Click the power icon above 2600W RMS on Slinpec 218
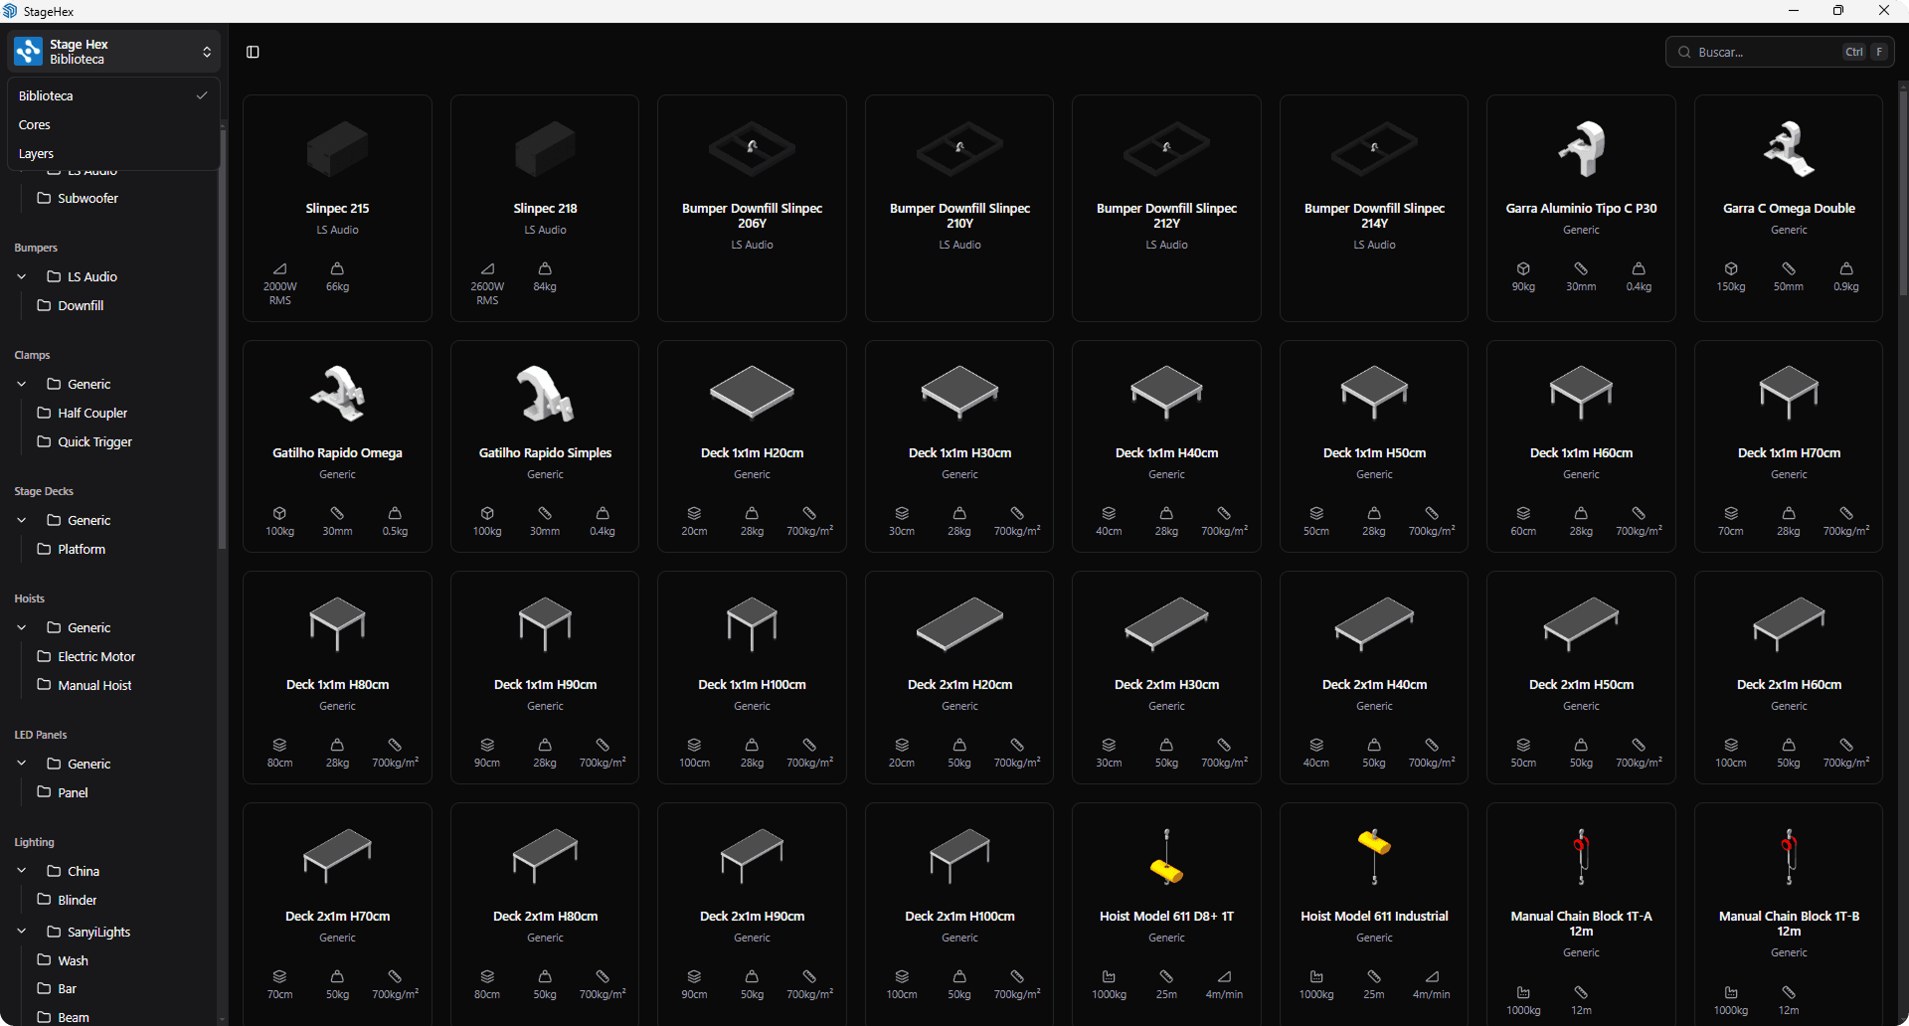 coord(487,268)
